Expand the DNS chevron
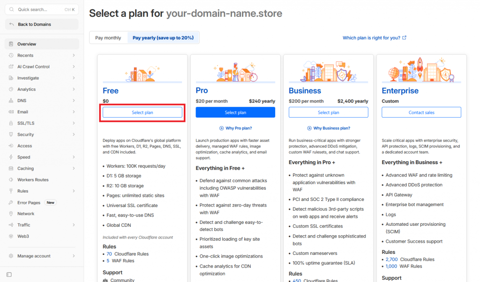Screen dimensions: 480x282 pos(74,101)
